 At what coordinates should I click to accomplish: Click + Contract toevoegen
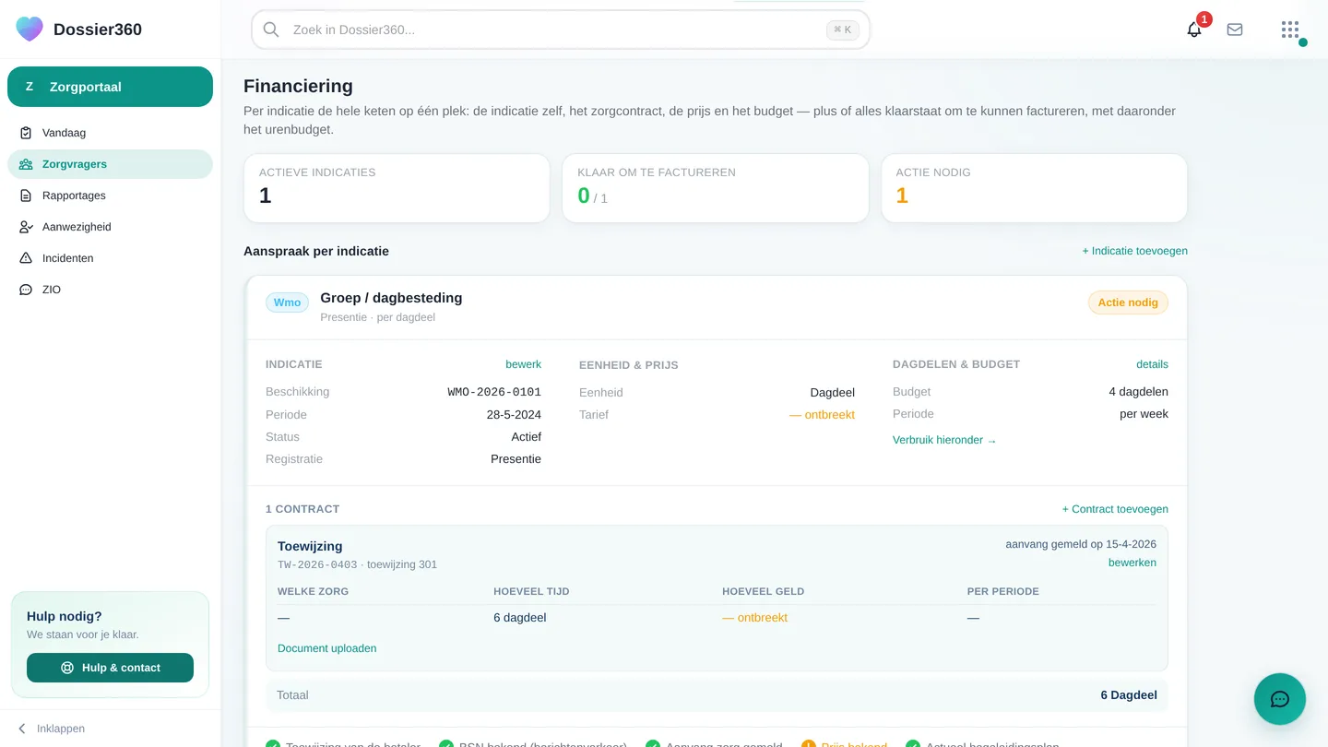(1115, 509)
